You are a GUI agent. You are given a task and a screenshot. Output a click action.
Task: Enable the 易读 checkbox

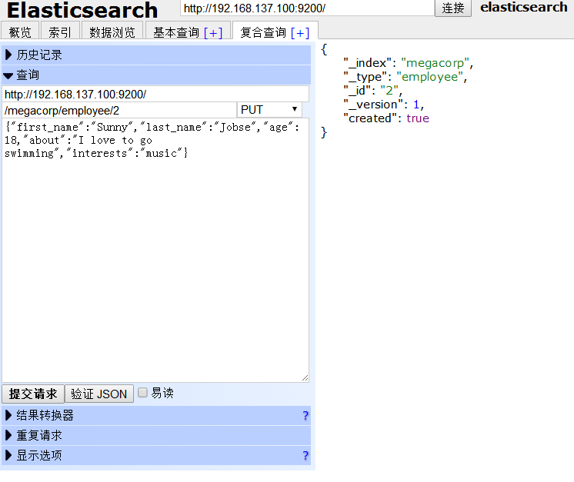142,392
